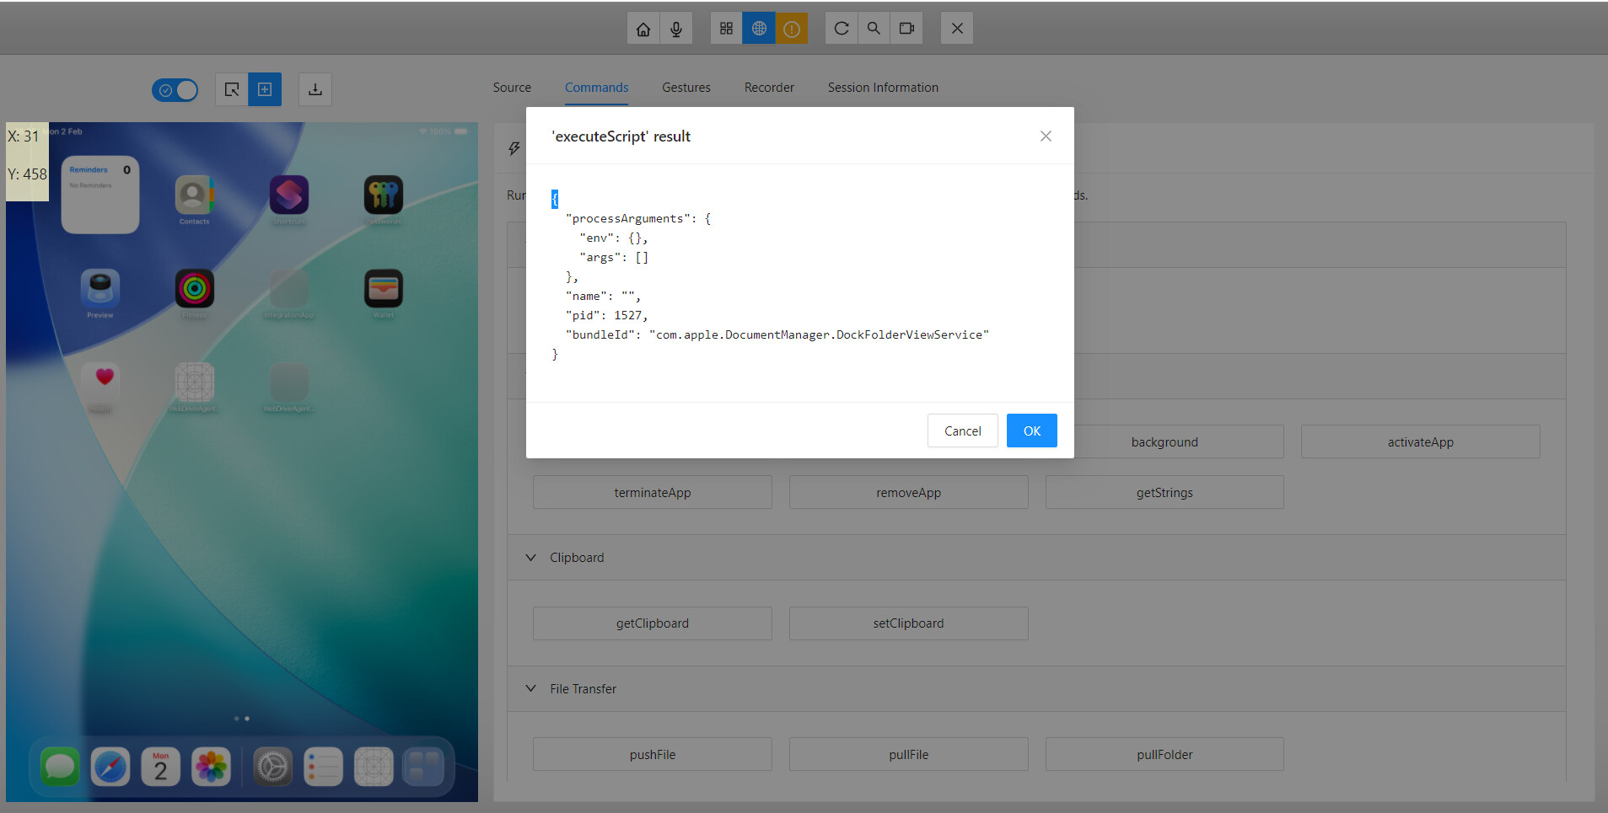Click the orange info warning icon

pyautogui.click(x=791, y=29)
